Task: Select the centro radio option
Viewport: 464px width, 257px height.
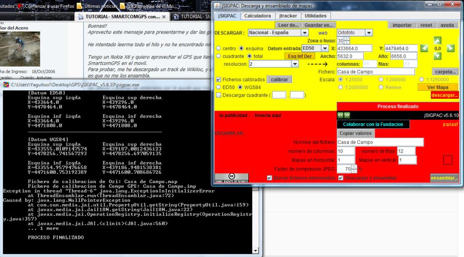Action: 218,48
